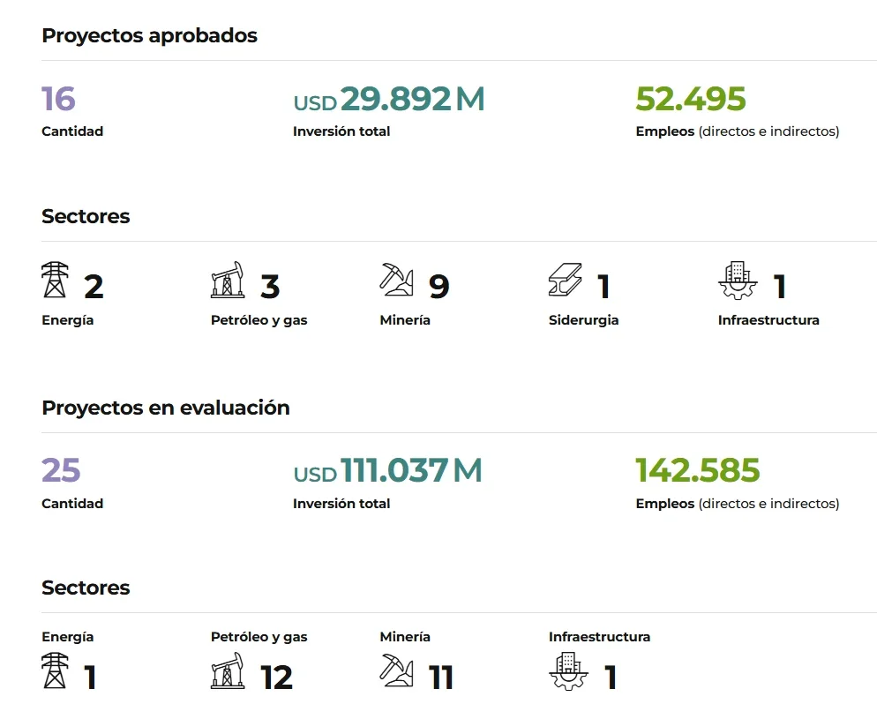Click the pumpjack icon beside number 12
Screen dimensions: 877x719
(228, 670)
